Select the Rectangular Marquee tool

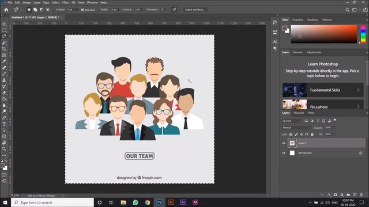[4, 30]
